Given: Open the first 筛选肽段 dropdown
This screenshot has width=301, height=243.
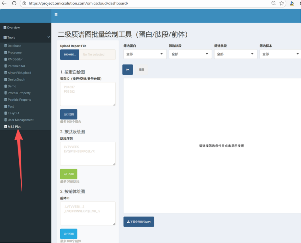Looking at the screenshot, I should [190, 54].
